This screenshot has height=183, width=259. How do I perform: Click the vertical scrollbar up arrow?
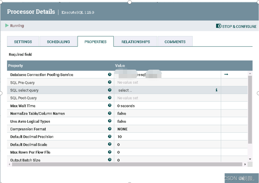(250, 73)
